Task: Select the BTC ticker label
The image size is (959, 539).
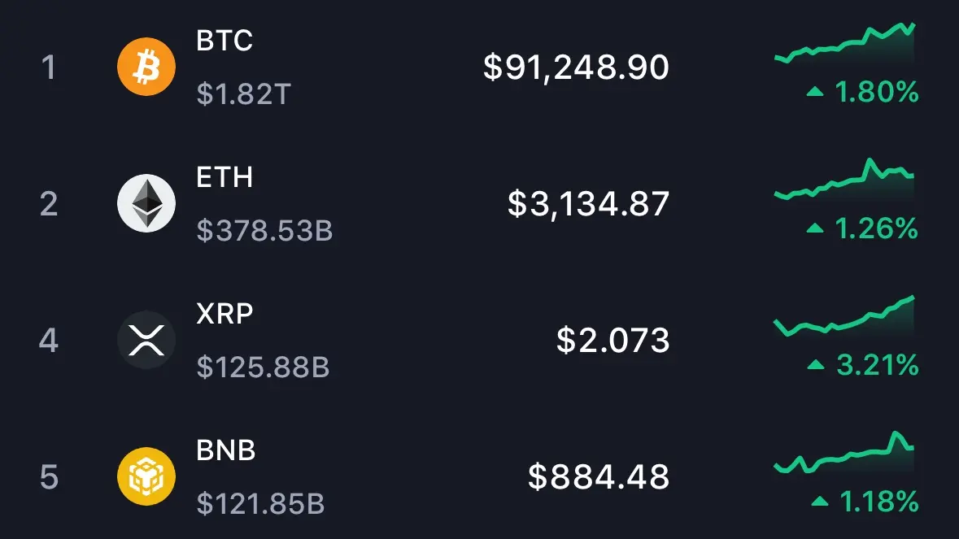Action: click(224, 41)
